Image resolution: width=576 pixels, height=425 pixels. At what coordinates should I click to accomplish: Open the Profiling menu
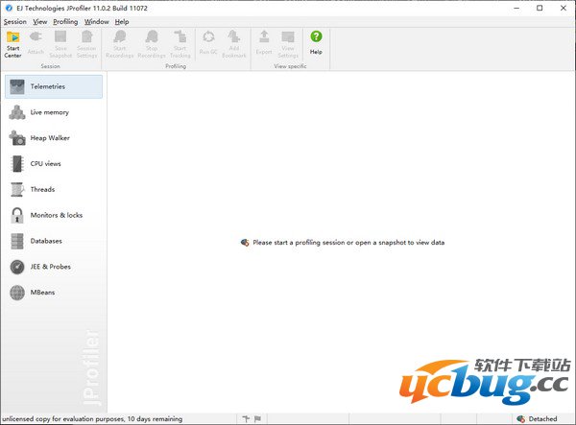coord(65,21)
